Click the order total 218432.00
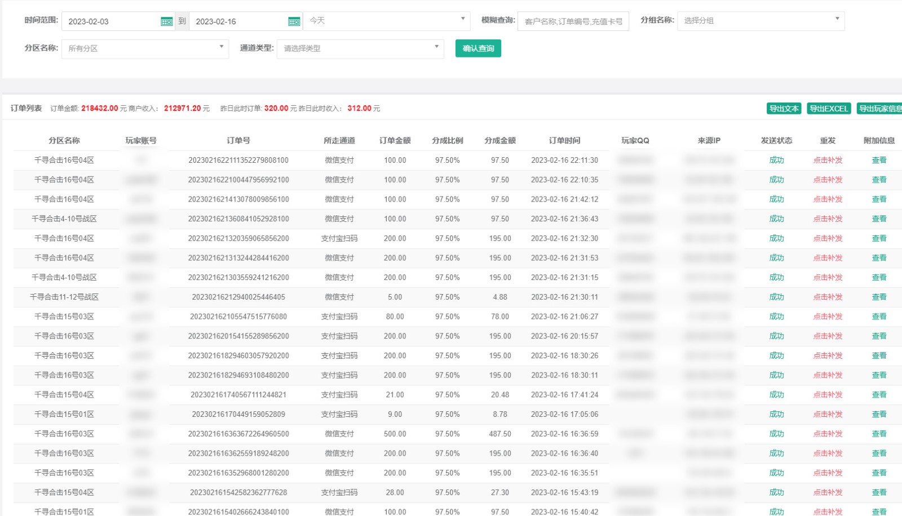 (x=100, y=109)
